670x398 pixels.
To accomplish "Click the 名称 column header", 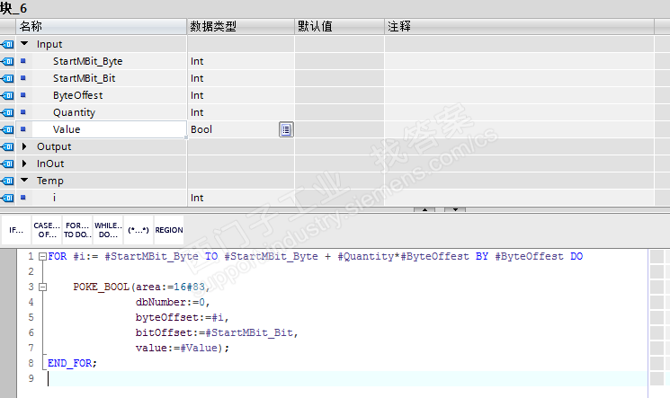I will pos(102,26).
